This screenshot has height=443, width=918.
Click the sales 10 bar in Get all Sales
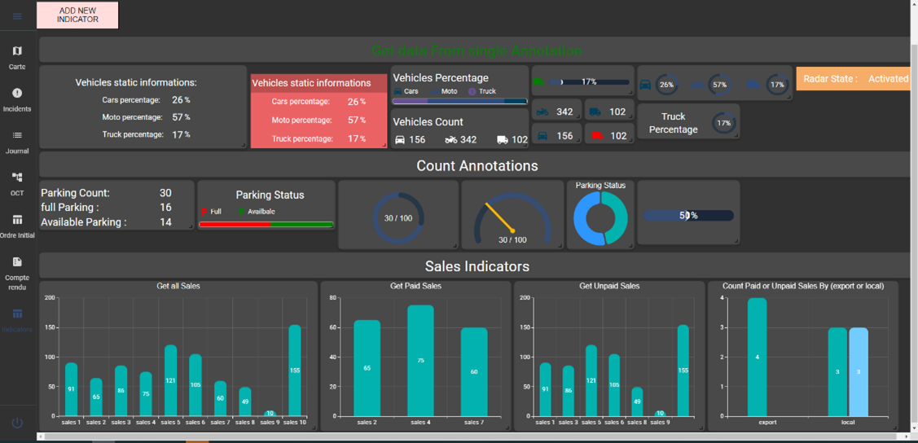tap(295, 371)
